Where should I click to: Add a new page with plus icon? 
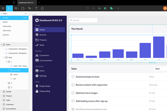pyautogui.click(x=26, y=13)
